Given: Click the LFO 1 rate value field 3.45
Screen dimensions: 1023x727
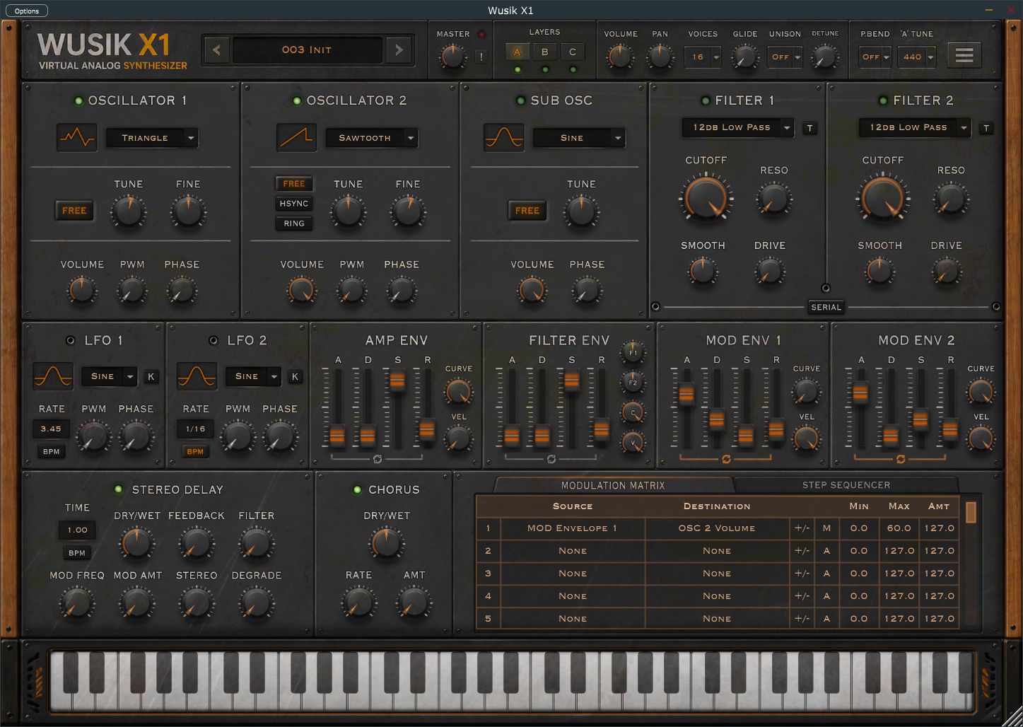Looking at the screenshot, I should pyautogui.click(x=51, y=429).
